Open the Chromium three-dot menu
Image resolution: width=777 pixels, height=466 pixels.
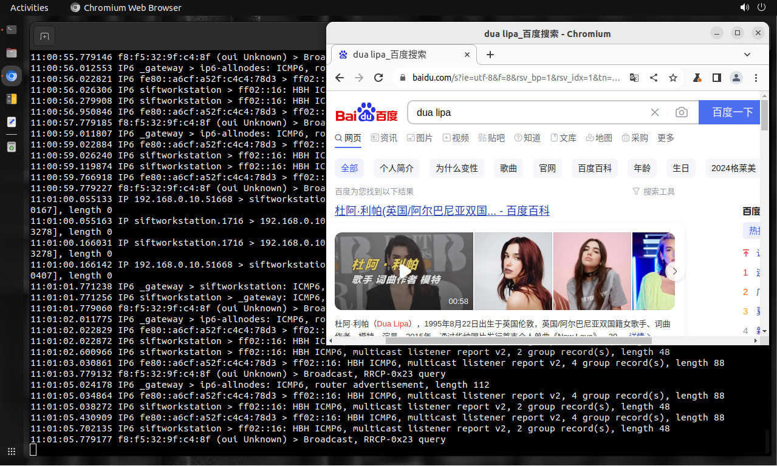pyautogui.click(x=756, y=78)
